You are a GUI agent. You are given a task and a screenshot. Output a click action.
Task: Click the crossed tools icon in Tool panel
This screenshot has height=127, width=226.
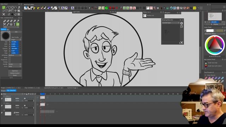(5, 24)
